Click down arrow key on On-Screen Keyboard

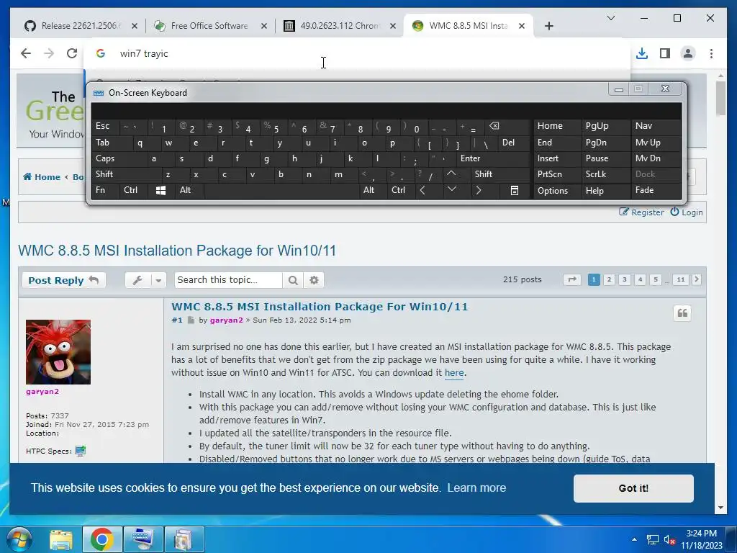point(452,189)
